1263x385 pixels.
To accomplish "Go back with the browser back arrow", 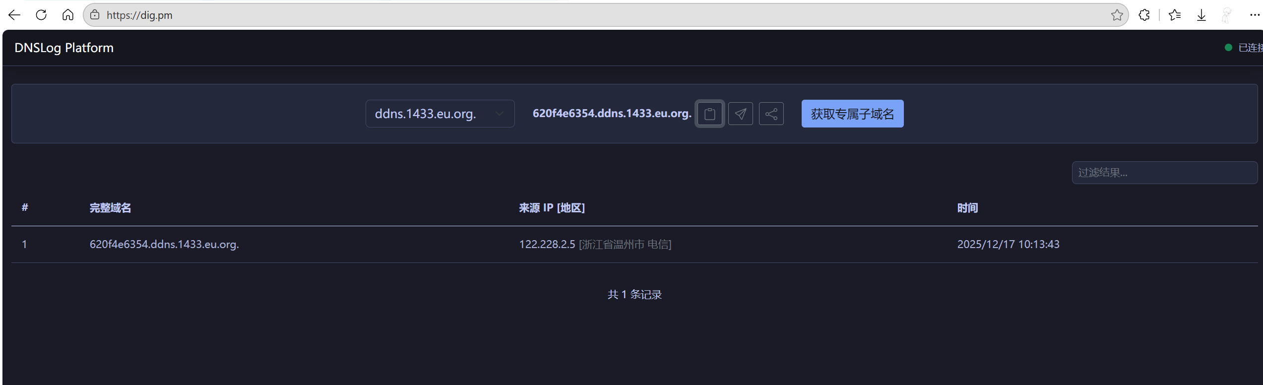I will click(x=14, y=15).
